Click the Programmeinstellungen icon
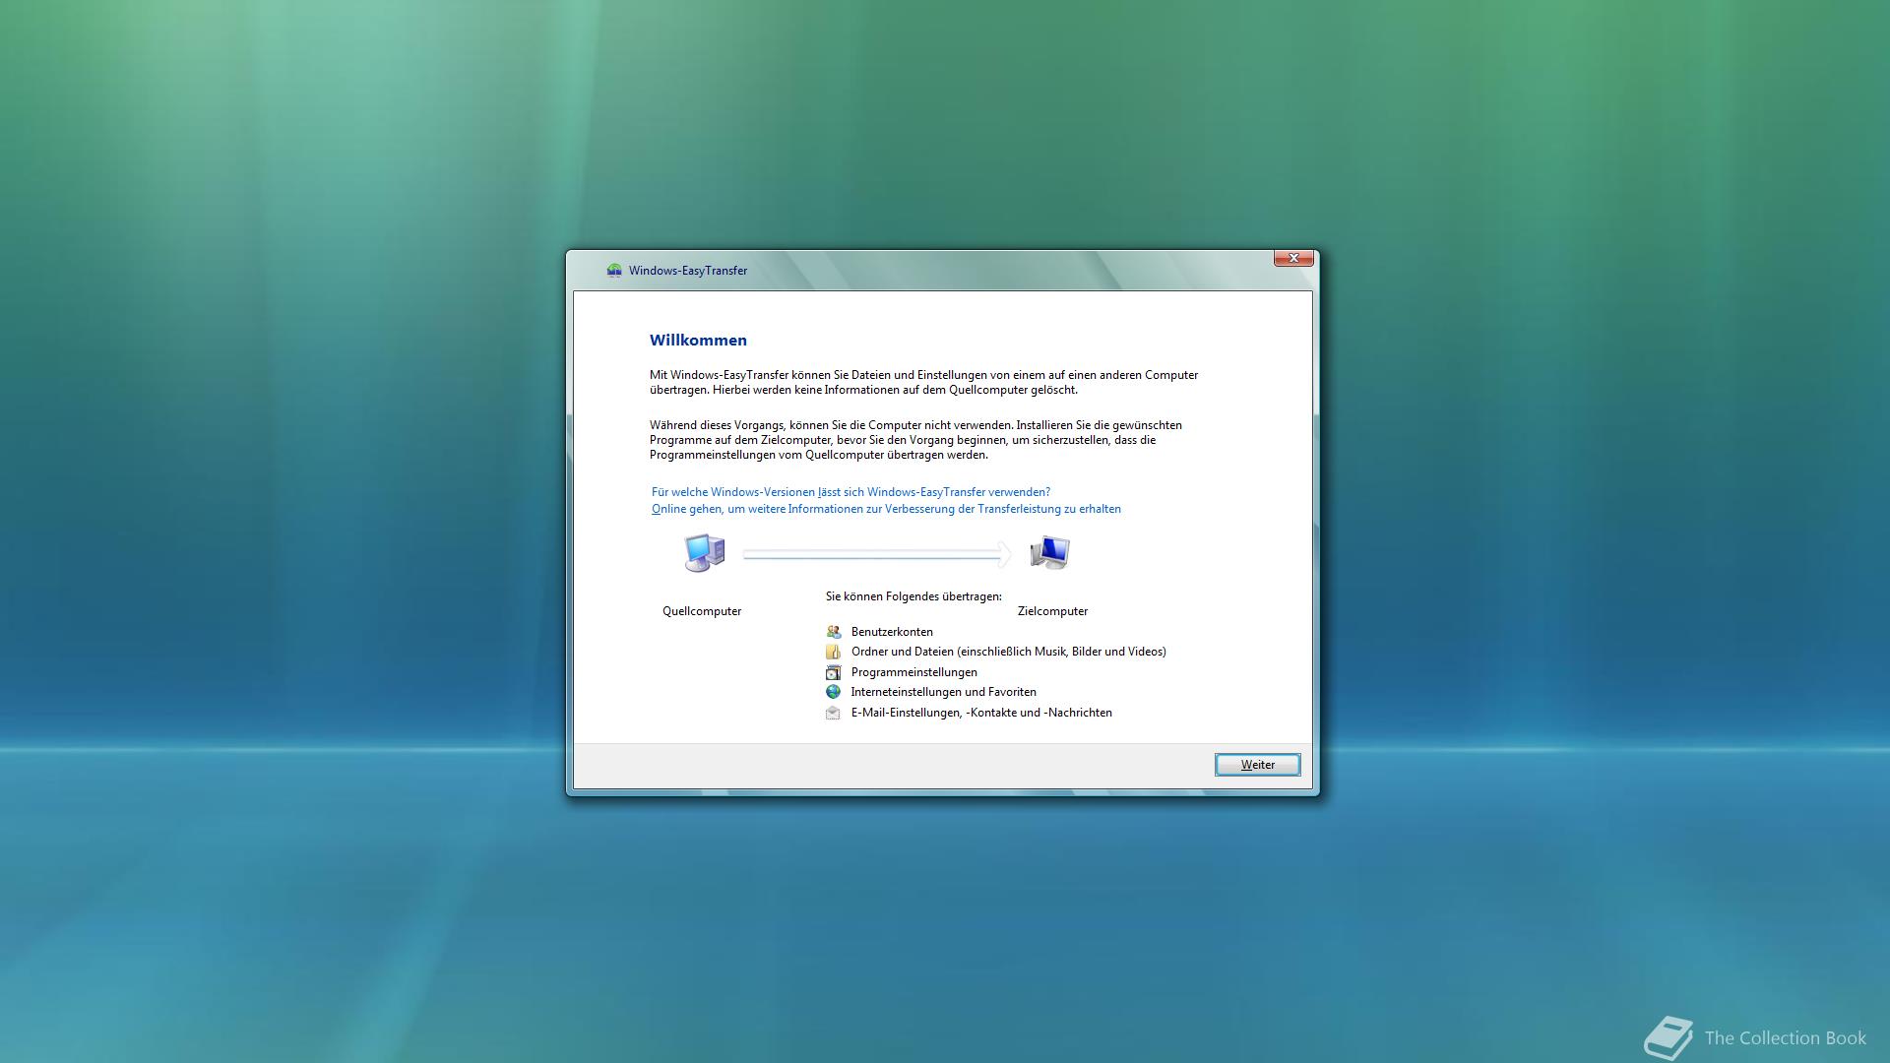The height and width of the screenshot is (1063, 1890). 834,672
